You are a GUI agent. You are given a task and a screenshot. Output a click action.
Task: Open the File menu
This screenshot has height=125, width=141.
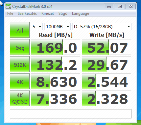point(10,13)
